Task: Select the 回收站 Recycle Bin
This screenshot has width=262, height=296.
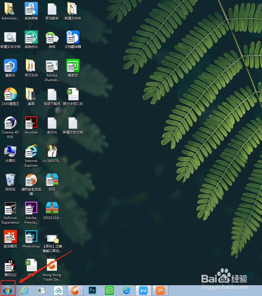Action: [x=10, y=182]
